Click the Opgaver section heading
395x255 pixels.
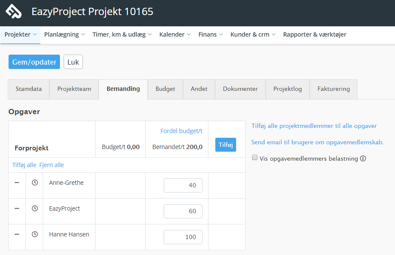pyautogui.click(x=24, y=112)
